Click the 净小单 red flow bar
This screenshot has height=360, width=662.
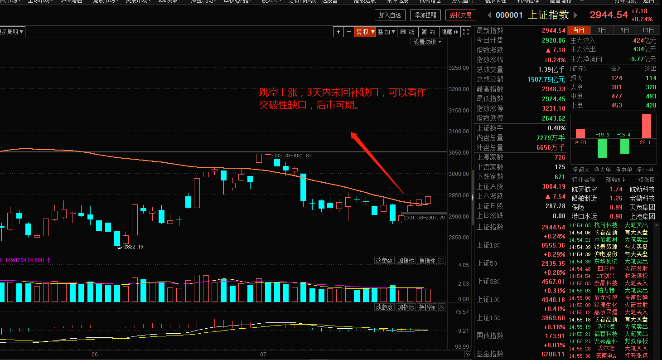(x=647, y=126)
